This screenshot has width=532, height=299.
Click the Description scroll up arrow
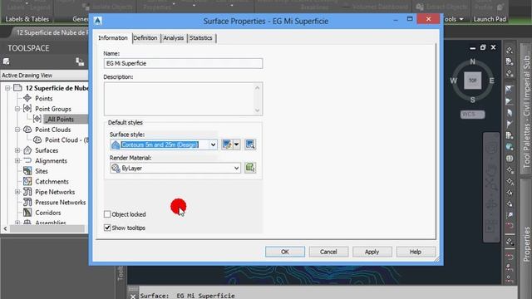pyautogui.click(x=257, y=88)
